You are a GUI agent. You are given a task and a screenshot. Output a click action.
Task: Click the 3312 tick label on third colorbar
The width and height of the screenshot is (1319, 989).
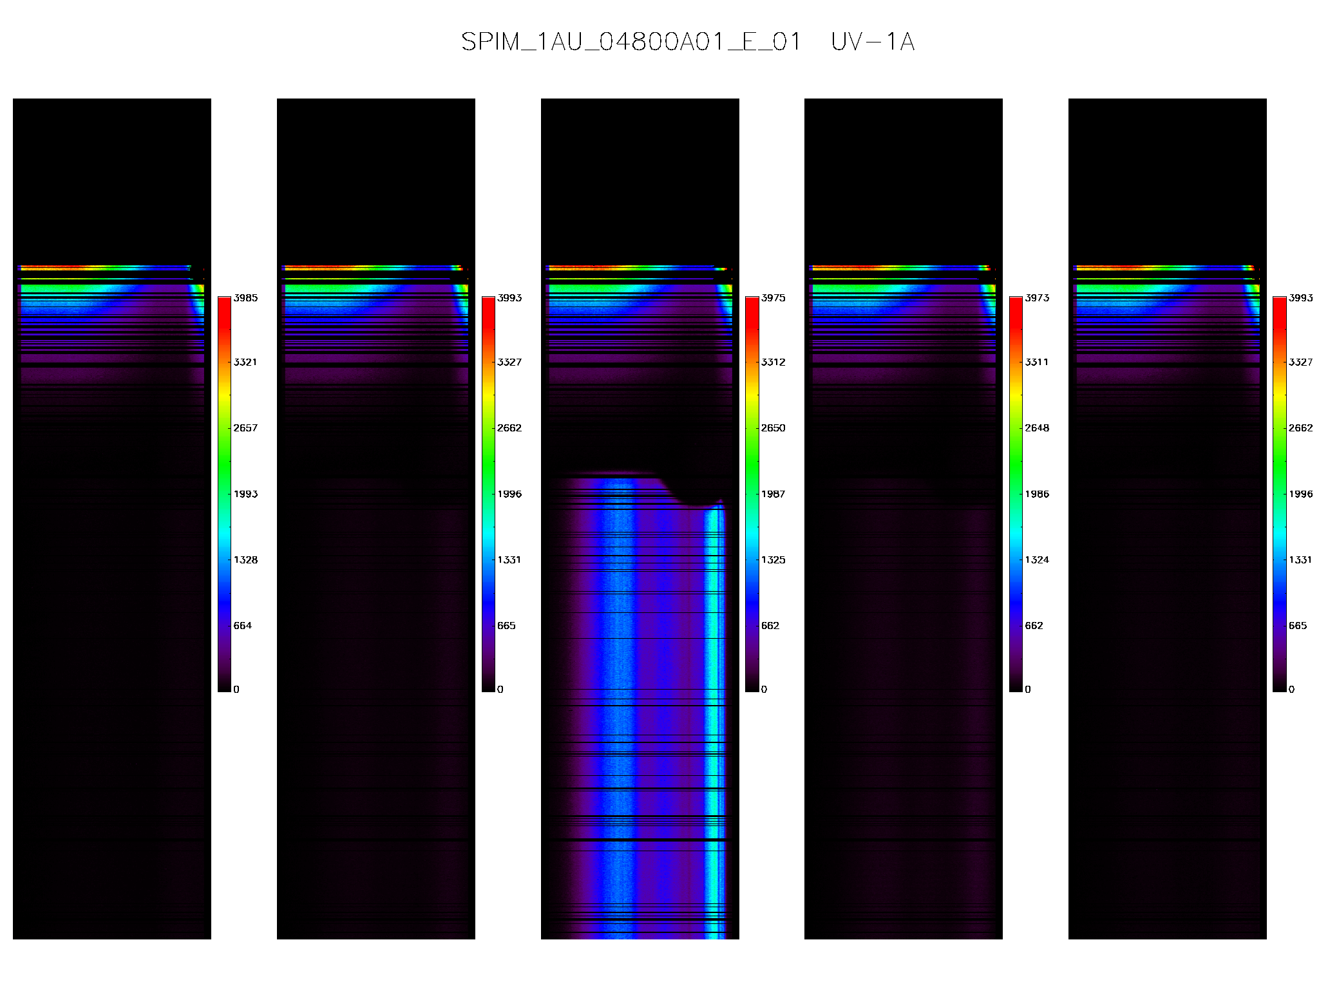[x=773, y=362]
